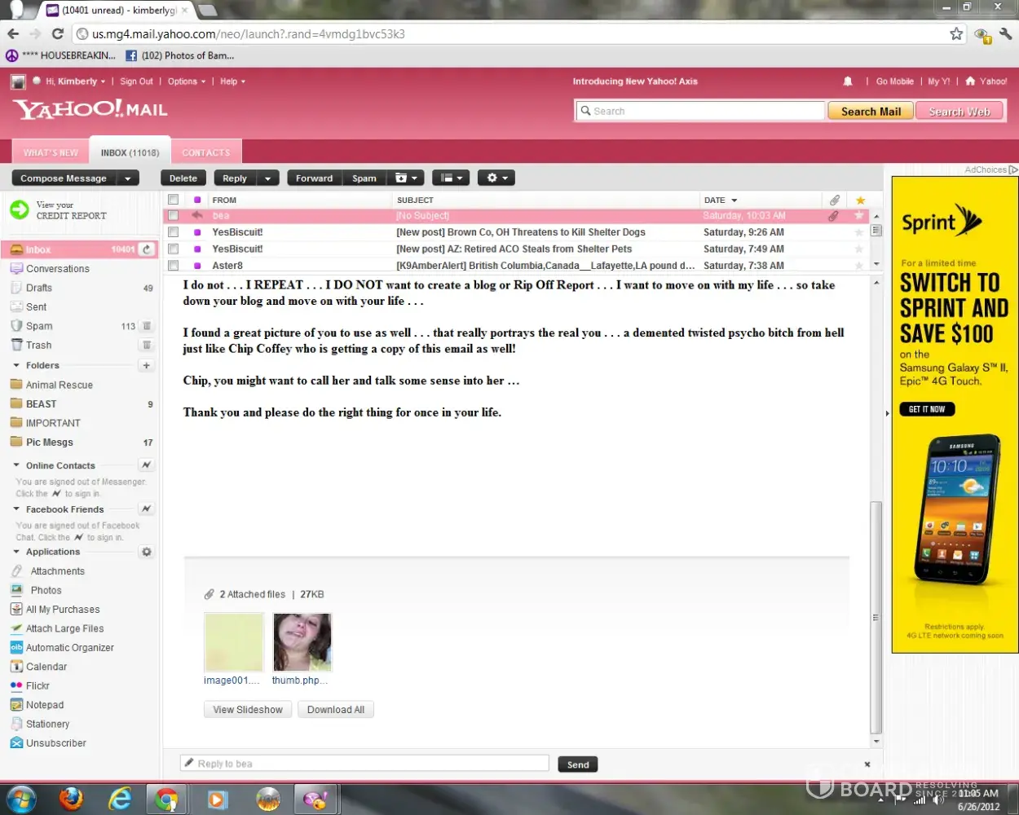Empty the Spam folder with its trash icon
This screenshot has height=815, width=1019.
(147, 326)
